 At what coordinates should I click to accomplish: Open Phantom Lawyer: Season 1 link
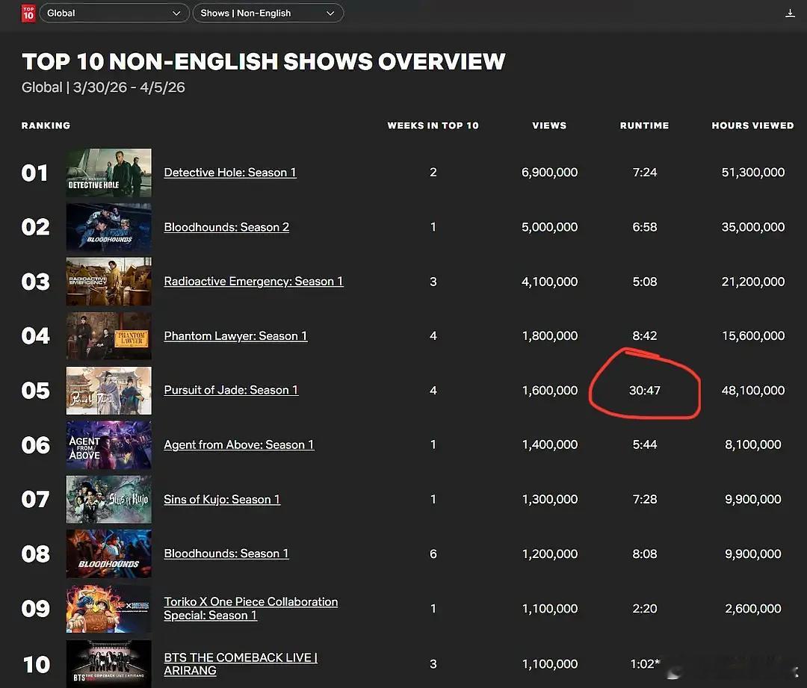[x=235, y=336]
